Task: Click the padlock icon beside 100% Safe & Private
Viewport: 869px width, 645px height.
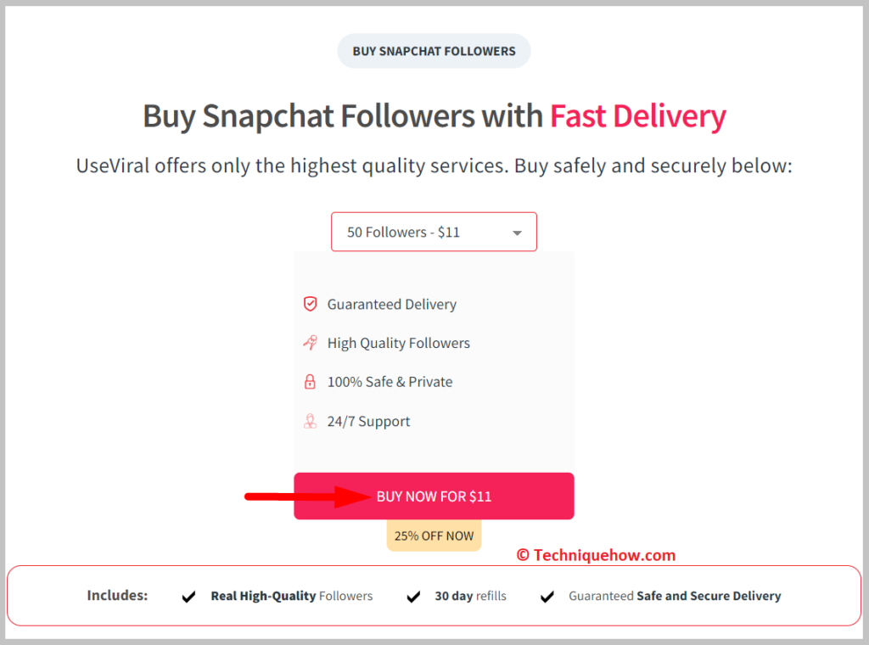Action: point(311,382)
